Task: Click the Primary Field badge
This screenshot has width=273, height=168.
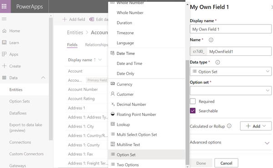Action: click(x=97, y=80)
